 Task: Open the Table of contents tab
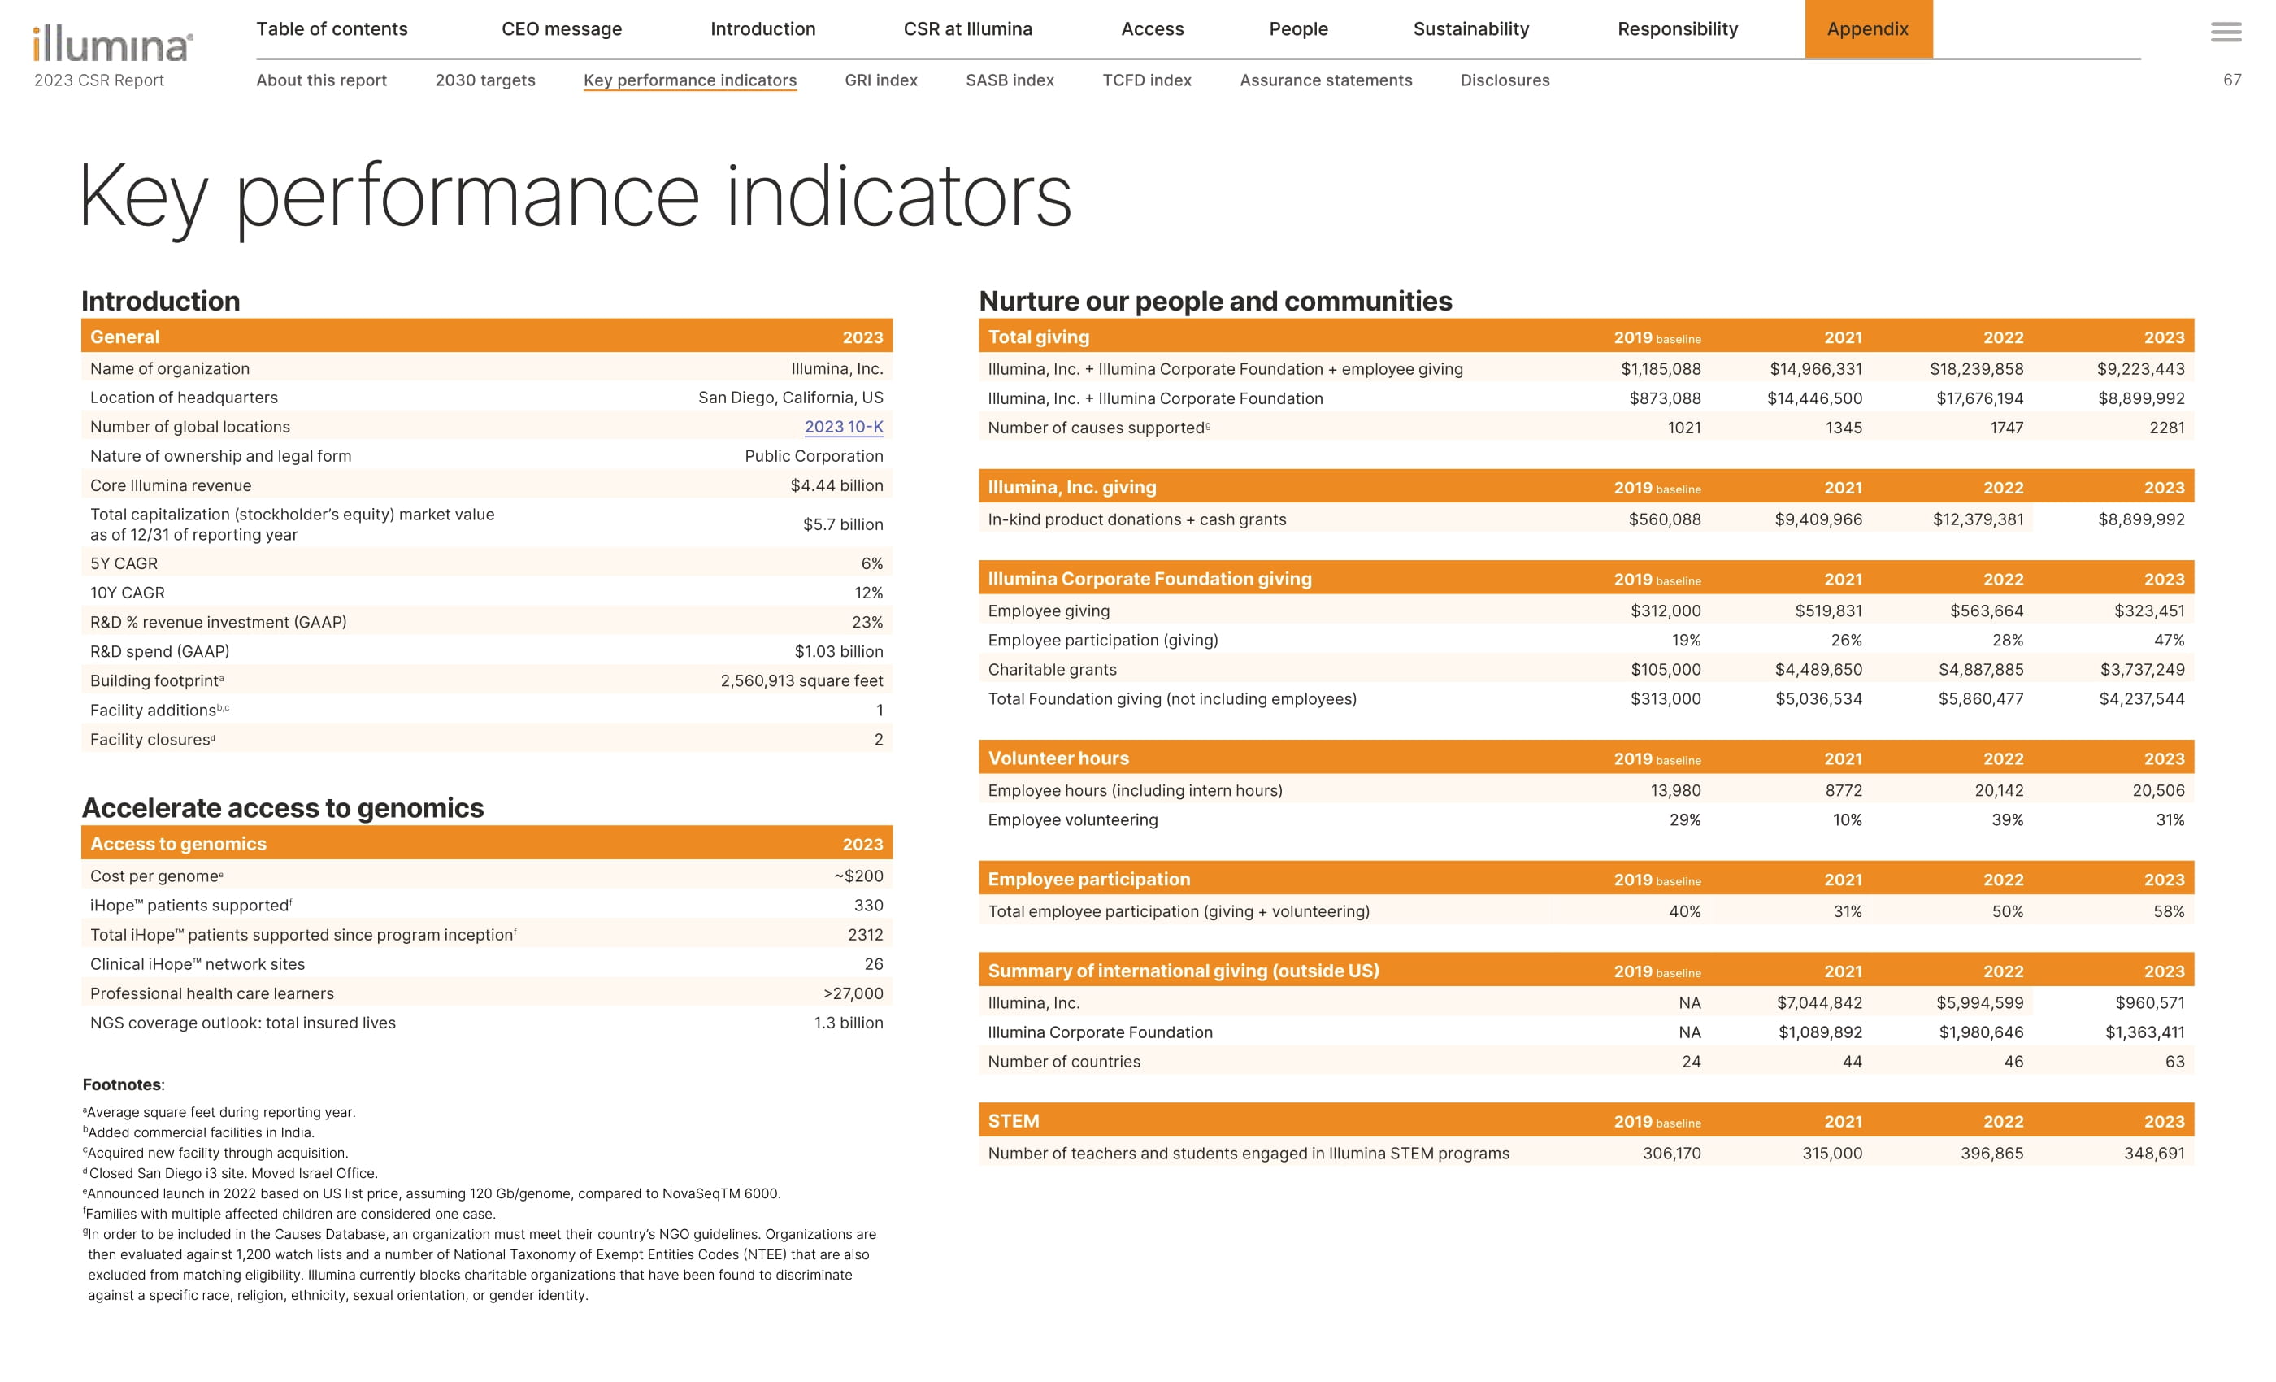click(332, 29)
